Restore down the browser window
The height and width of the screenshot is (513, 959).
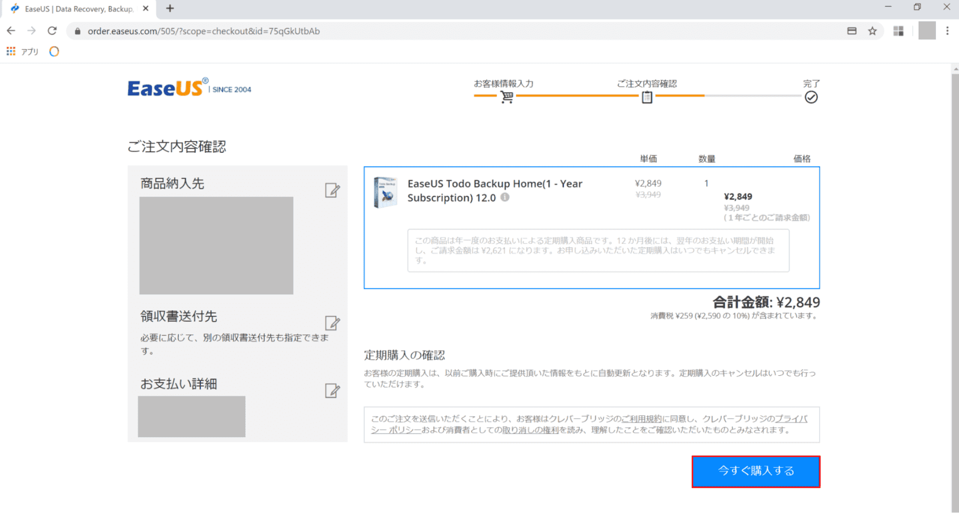click(x=917, y=7)
